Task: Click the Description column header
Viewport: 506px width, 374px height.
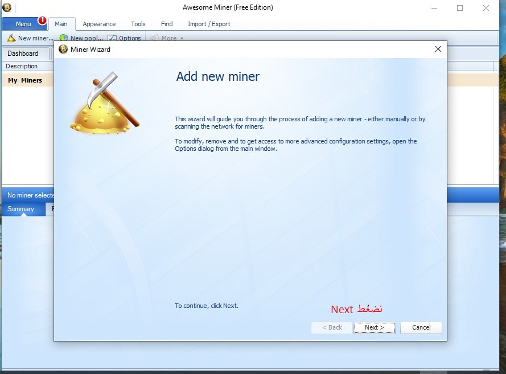Action: [x=22, y=66]
